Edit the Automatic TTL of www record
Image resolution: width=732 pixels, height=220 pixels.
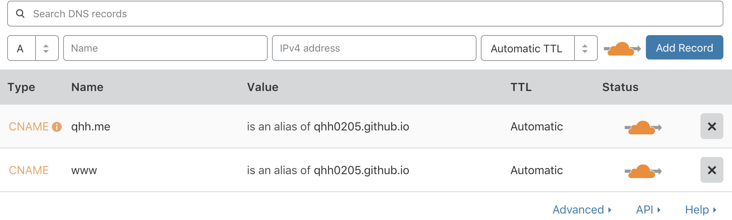[x=536, y=170]
